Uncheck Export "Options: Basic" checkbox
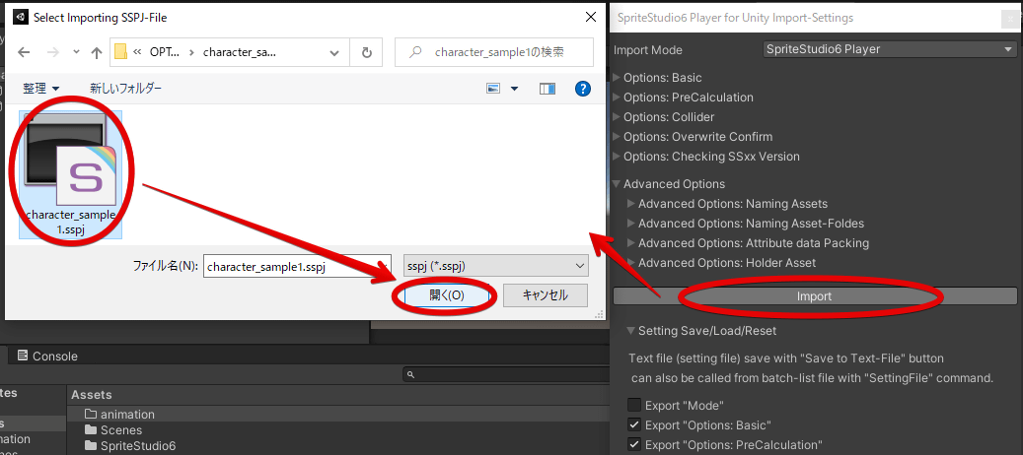 [634, 425]
